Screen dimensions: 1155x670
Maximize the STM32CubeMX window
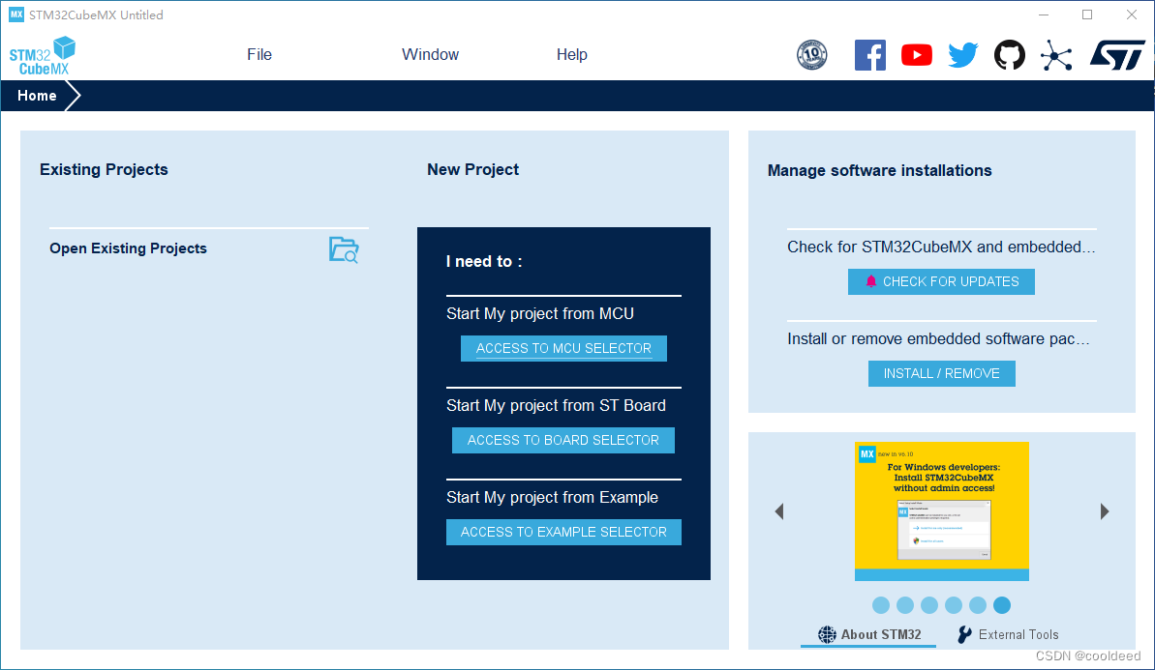point(1087,15)
